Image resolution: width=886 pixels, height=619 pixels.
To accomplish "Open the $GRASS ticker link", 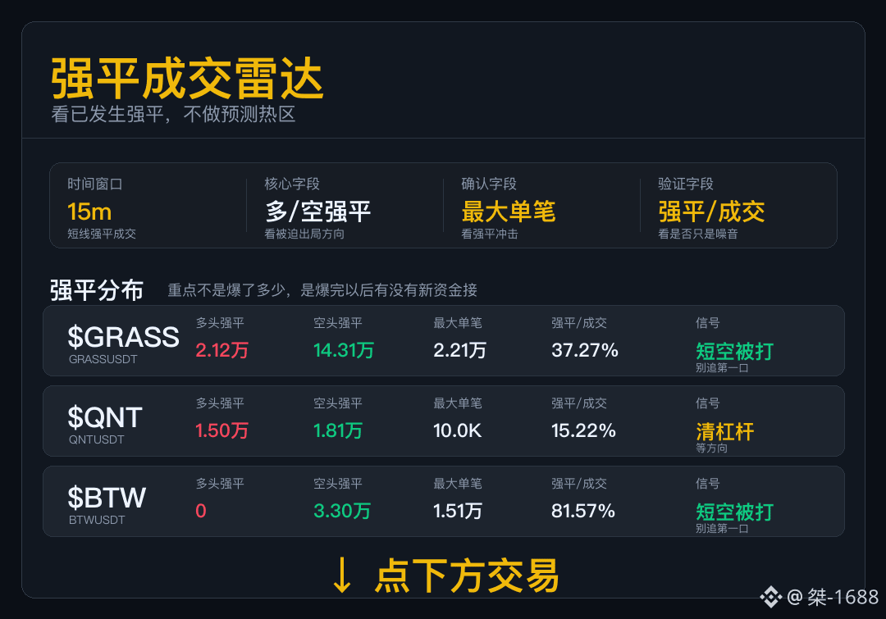I will (x=123, y=337).
